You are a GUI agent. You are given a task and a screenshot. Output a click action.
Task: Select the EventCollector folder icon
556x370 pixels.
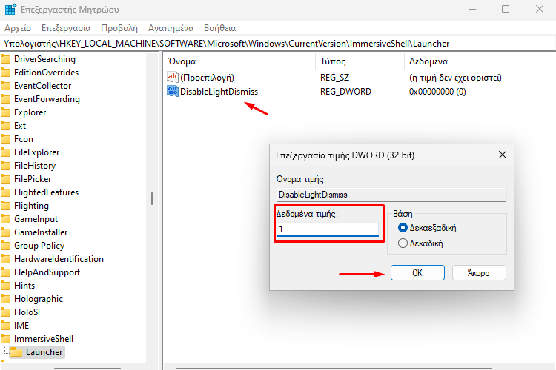[x=5, y=86]
